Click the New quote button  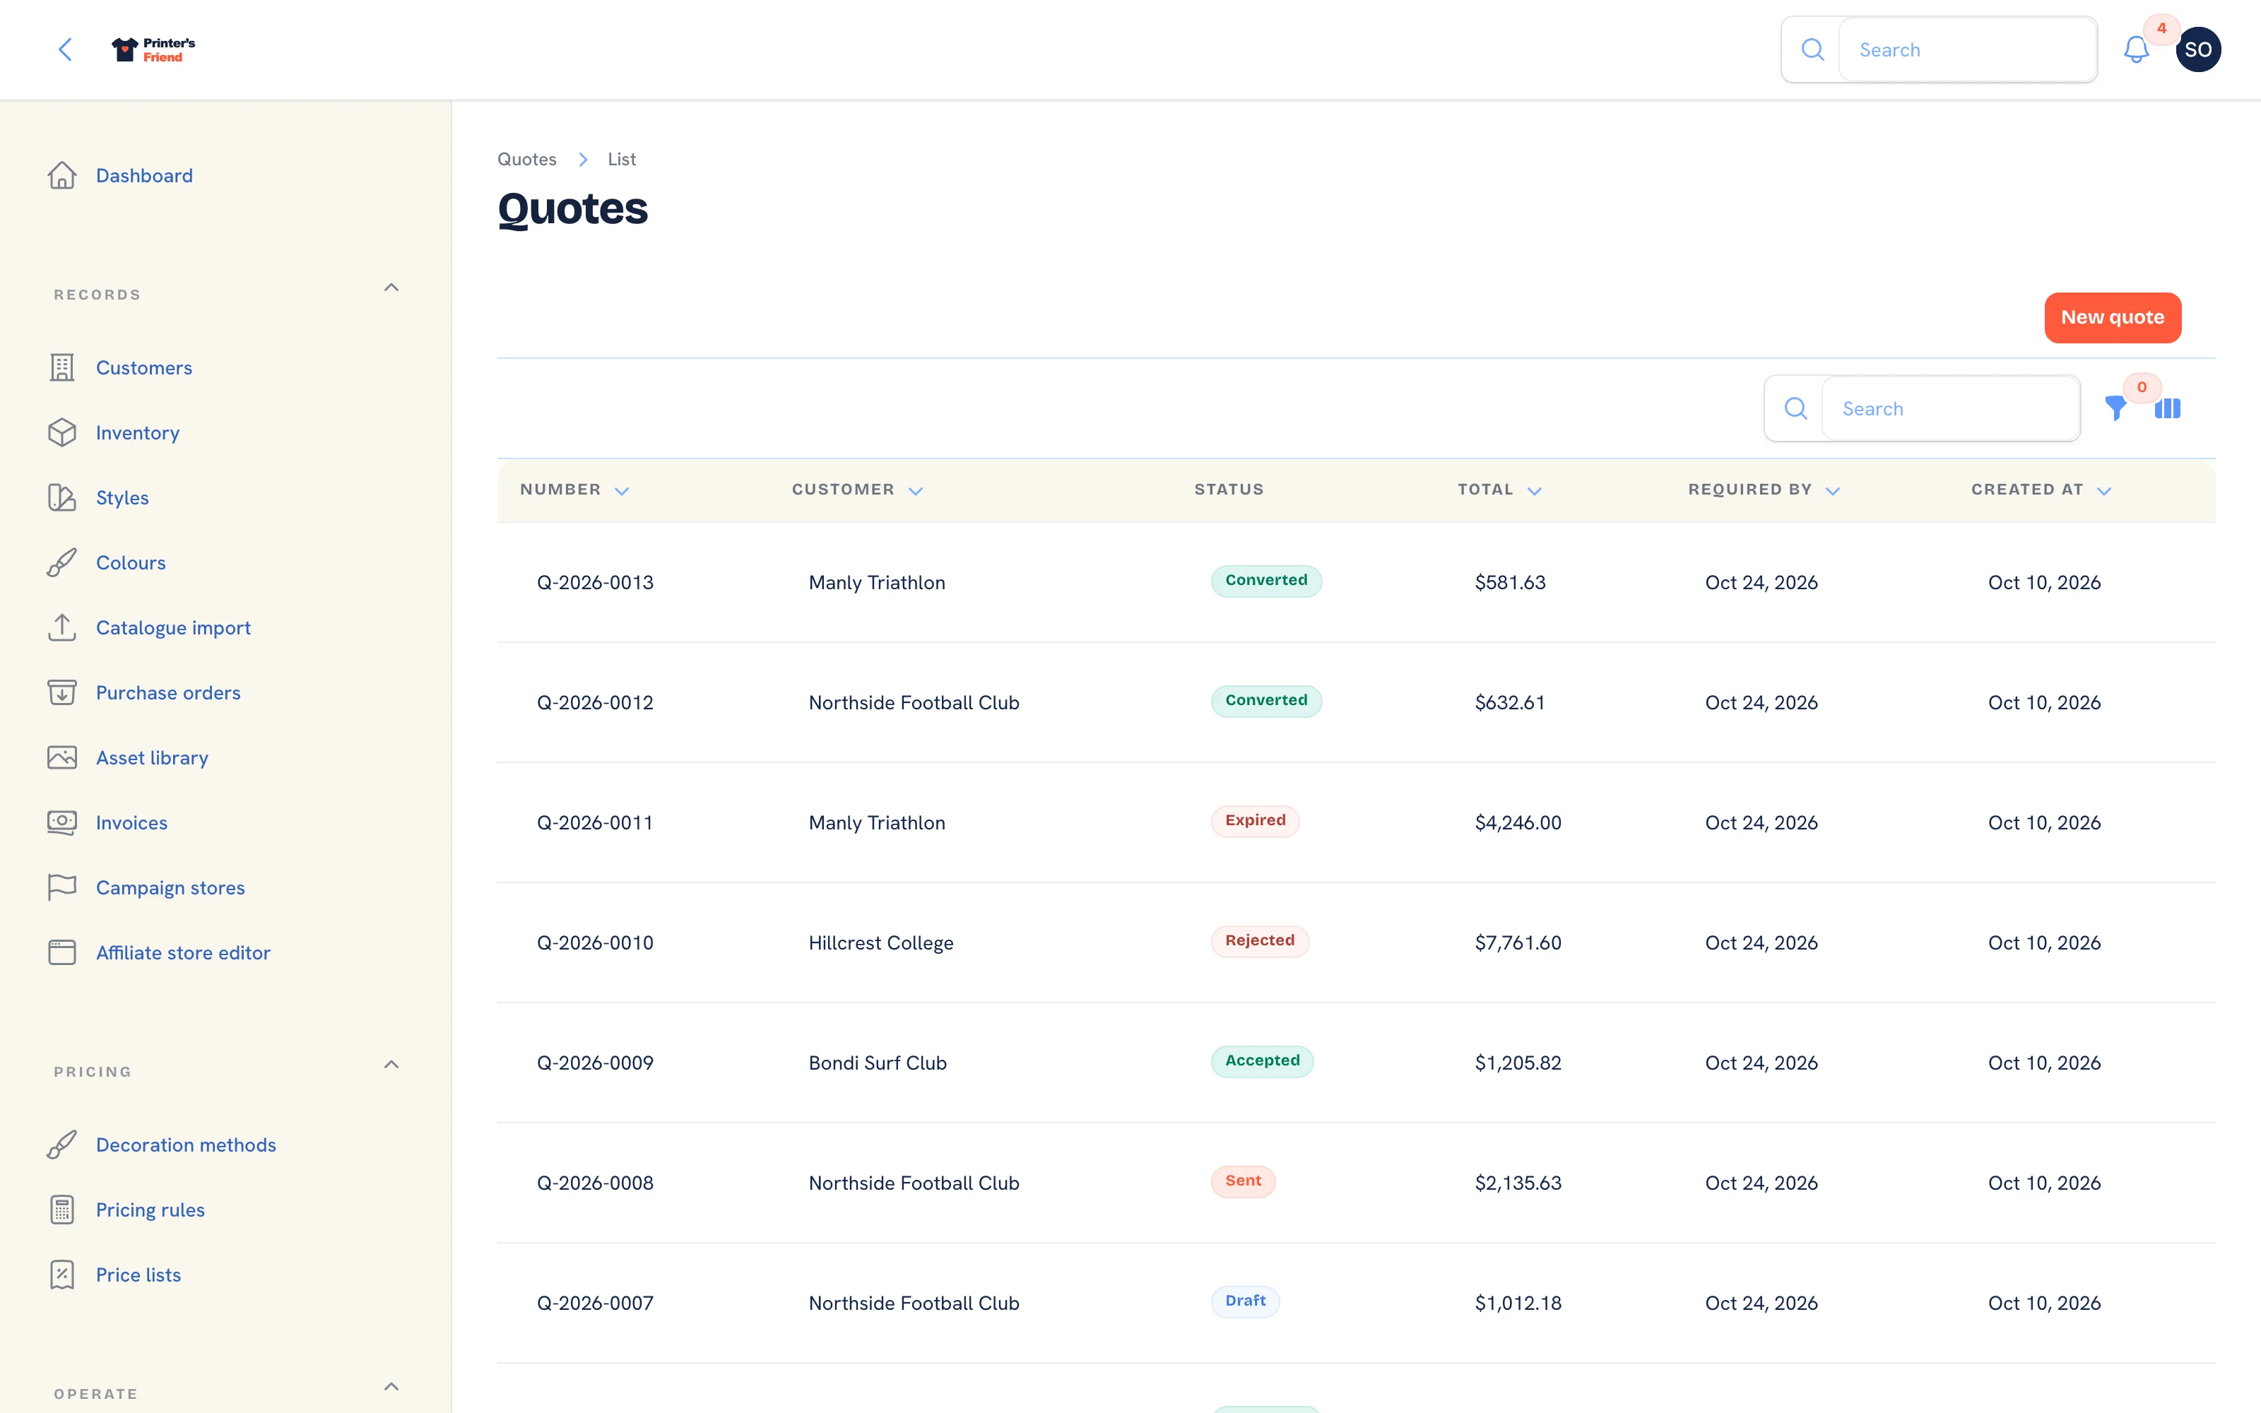click(x=2113, y=318)
